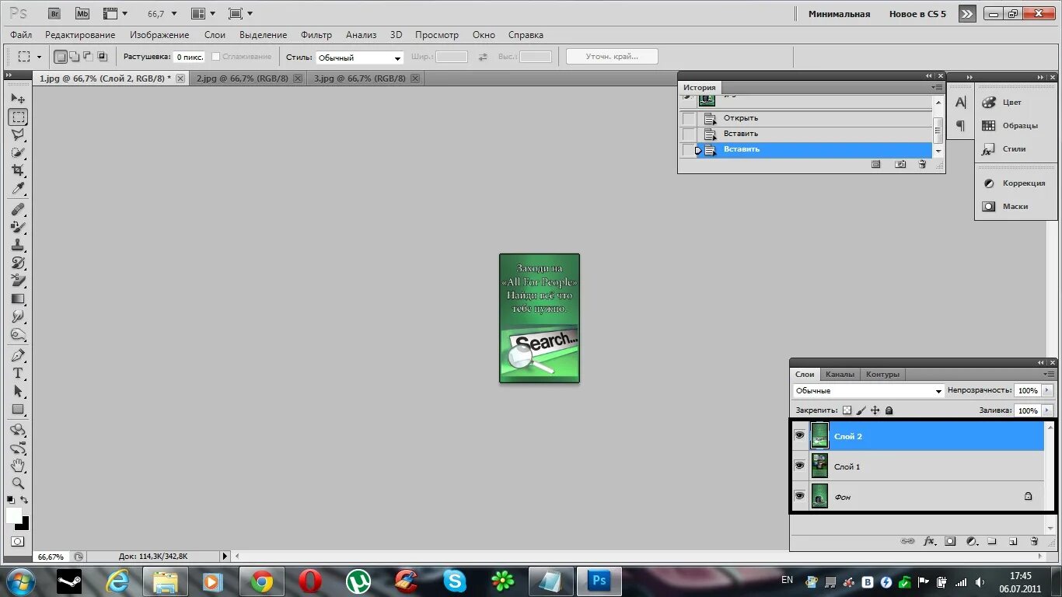Launch Mini Bridge from the top bar

coord(82,13)
